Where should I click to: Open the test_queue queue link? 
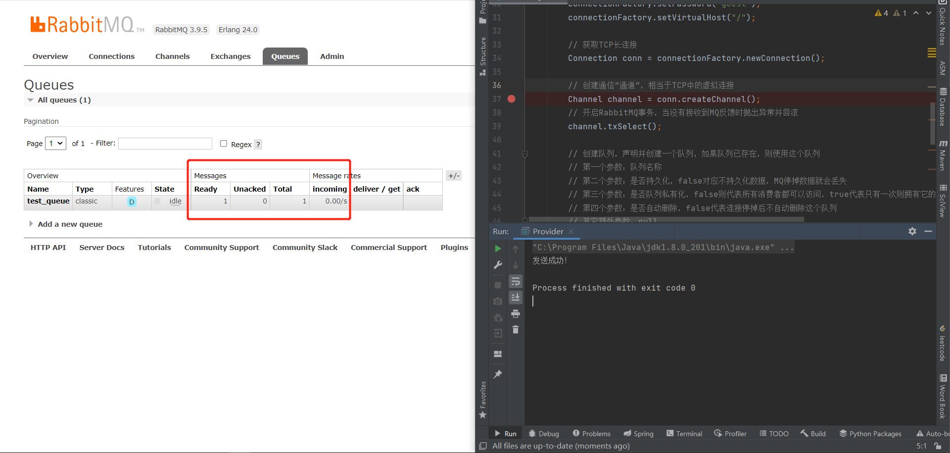[48, 201]
